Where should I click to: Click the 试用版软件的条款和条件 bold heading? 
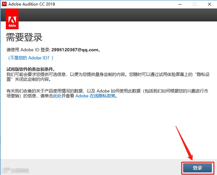30,69
